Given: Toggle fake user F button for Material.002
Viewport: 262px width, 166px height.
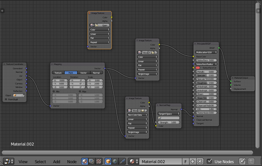Looking at the screenshot, I should pyautogui.click(x=185, y=162).
